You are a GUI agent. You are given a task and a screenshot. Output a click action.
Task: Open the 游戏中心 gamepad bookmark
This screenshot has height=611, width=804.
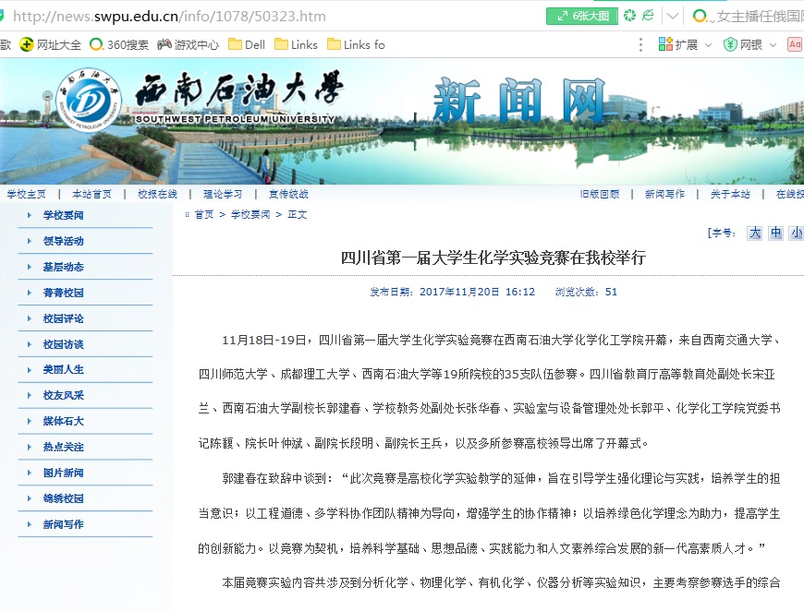189,44
